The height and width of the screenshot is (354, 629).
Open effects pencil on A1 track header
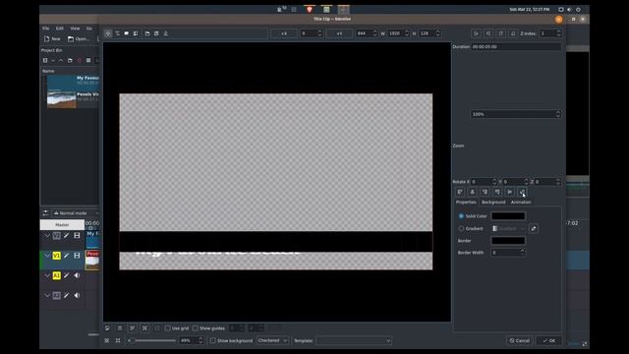[x=66, y=275]
